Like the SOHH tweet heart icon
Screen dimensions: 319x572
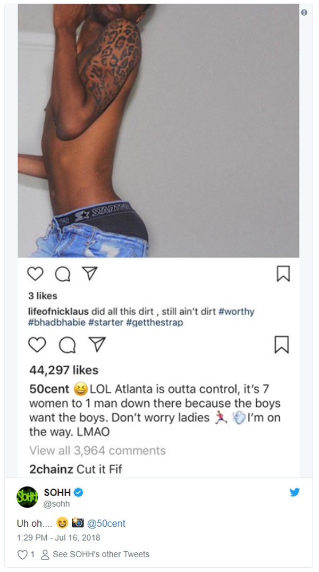(23, 554)
